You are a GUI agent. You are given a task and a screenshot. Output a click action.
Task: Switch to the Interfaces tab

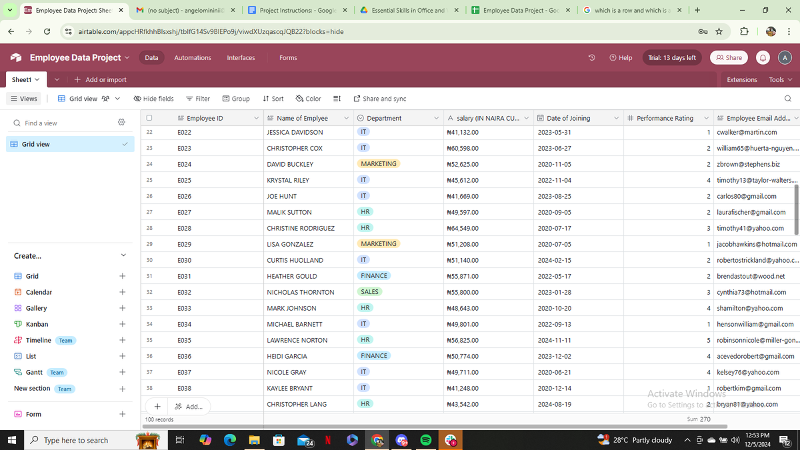coord(241,58)
